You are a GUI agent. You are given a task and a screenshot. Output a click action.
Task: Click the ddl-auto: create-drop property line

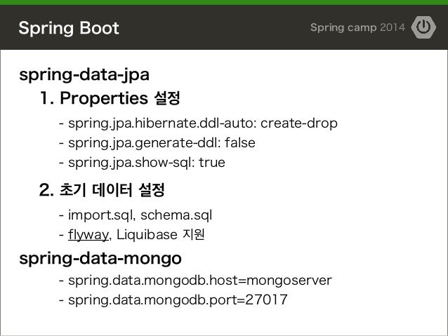tap(198, 123)
